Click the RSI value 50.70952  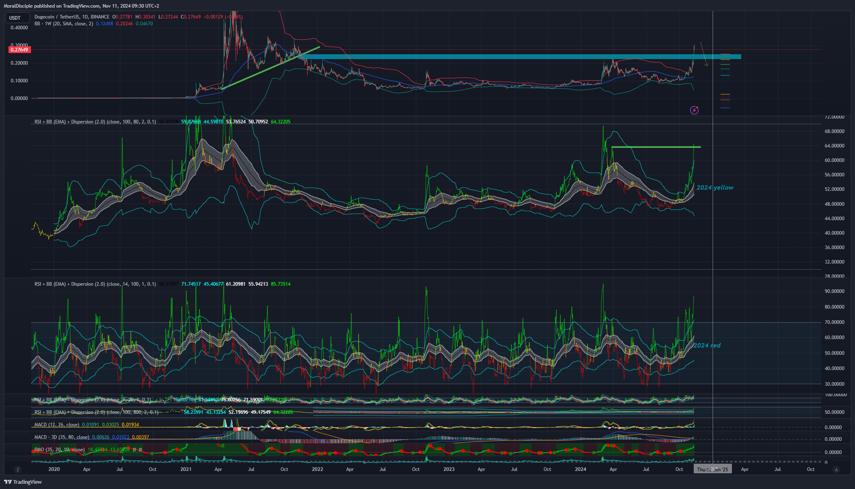[258, 122]
